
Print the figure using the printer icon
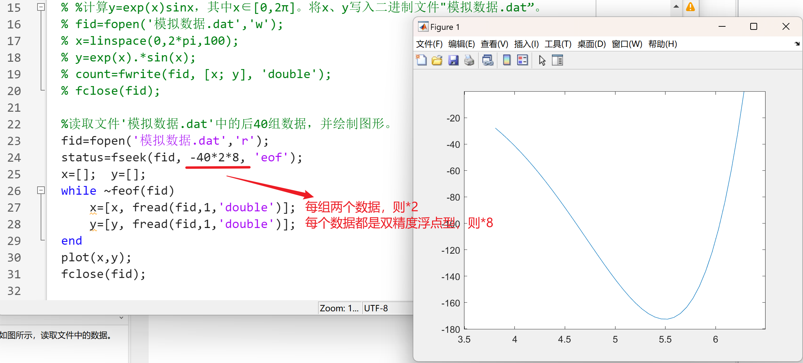pyautogui.click(x=469, y=60)
